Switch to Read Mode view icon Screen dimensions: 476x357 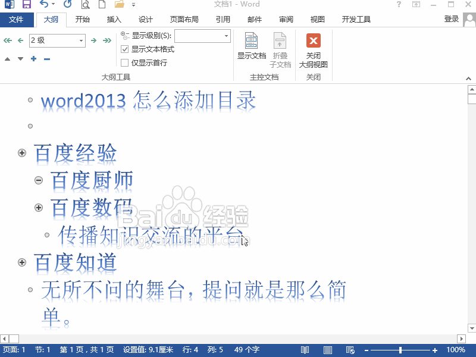[x=305, y=350]
